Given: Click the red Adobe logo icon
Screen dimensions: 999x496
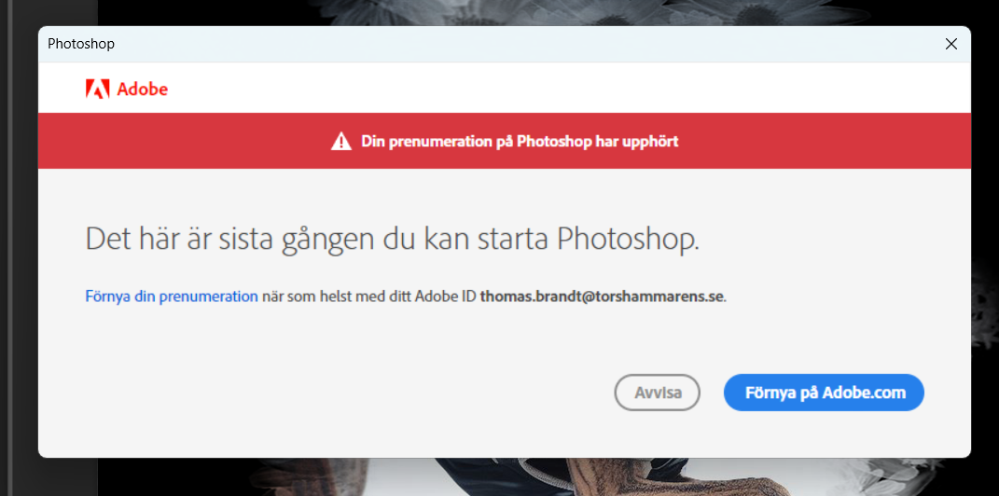Looking at the screenshot, I should coord(98,90).
